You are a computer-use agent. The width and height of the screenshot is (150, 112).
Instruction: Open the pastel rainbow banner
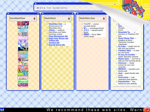[23, 38]
